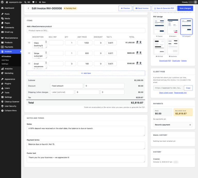The width and height of the screenshot is (198, 178).
Task: Select the 4 Minimal PDF design
Action: [x=159, y=47]
